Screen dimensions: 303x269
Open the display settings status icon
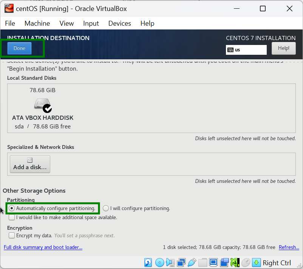213,263
